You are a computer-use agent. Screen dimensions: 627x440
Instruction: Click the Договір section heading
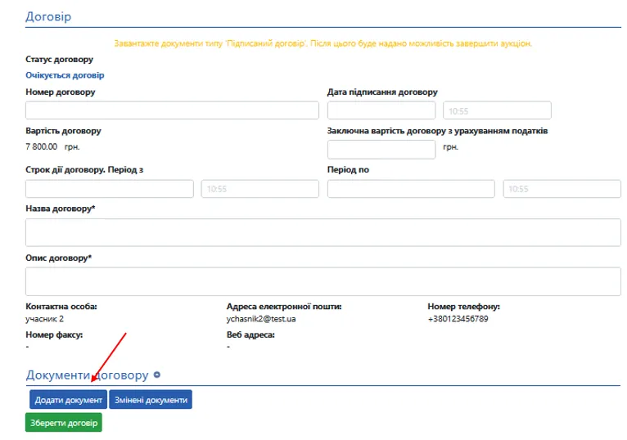click(48, 16)
